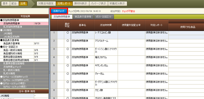The image size is (204, 99).
Task: Open the 栄養成分表示 tab
Action: [118, 4]
